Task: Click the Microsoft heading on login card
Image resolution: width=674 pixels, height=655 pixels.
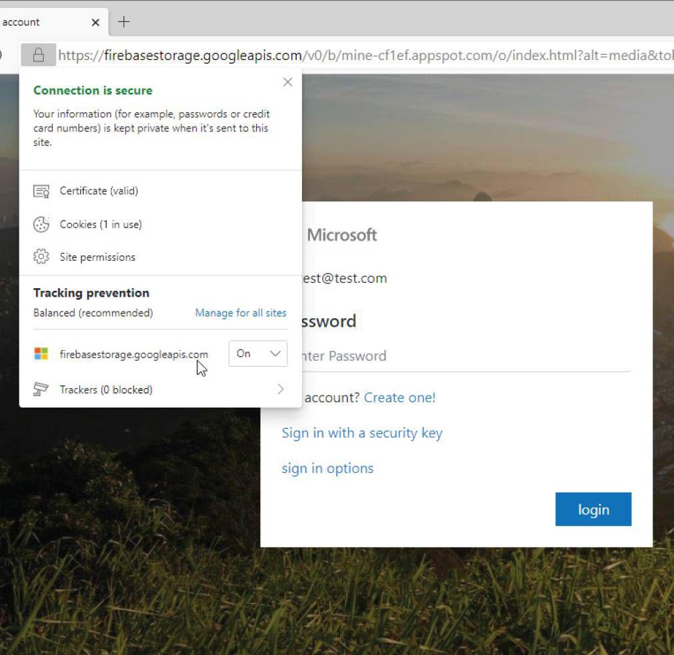Action: (x=342, y=235)
